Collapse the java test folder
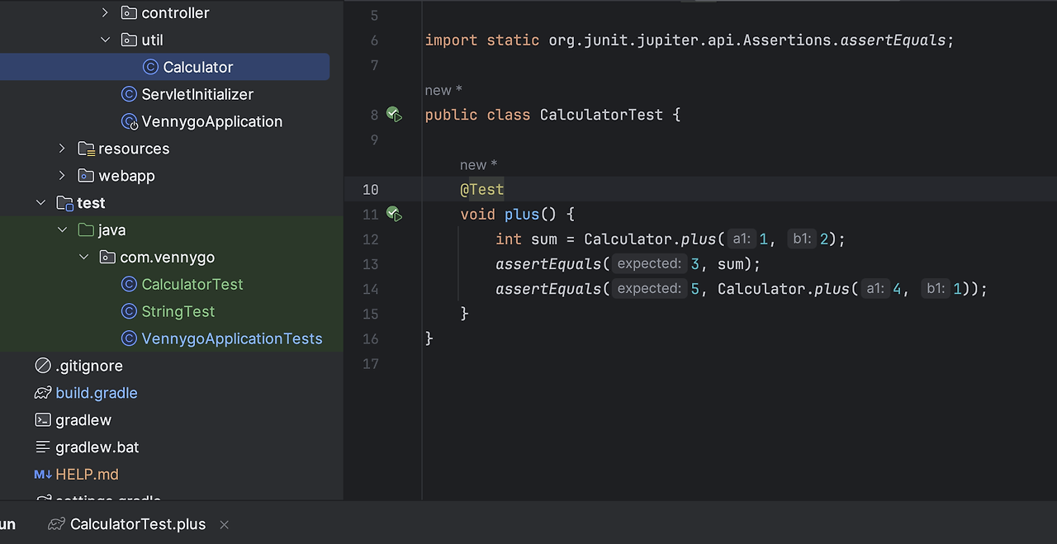1057x544 pixels. pos(62,230)
